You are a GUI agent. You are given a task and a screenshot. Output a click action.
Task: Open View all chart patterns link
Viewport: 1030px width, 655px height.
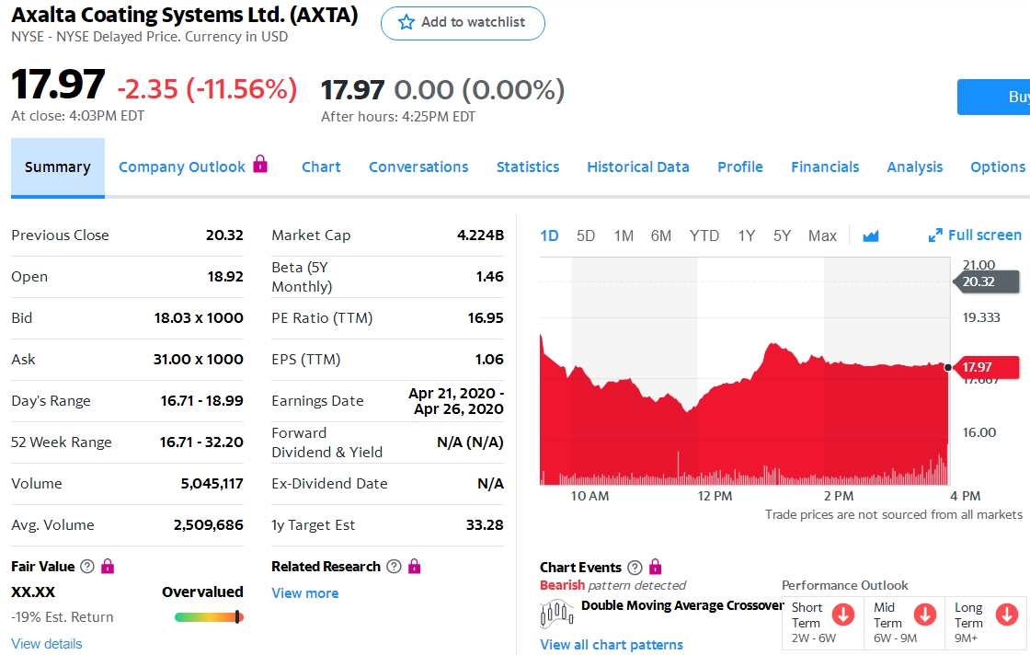[612, 644]
